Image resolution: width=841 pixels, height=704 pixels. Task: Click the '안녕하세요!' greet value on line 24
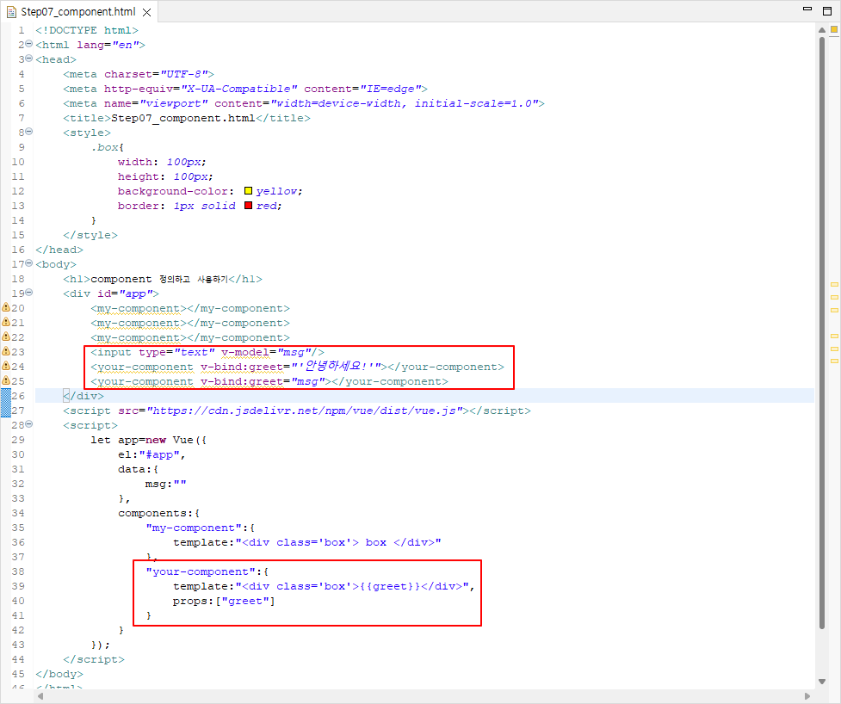click(x=336, y=367)
